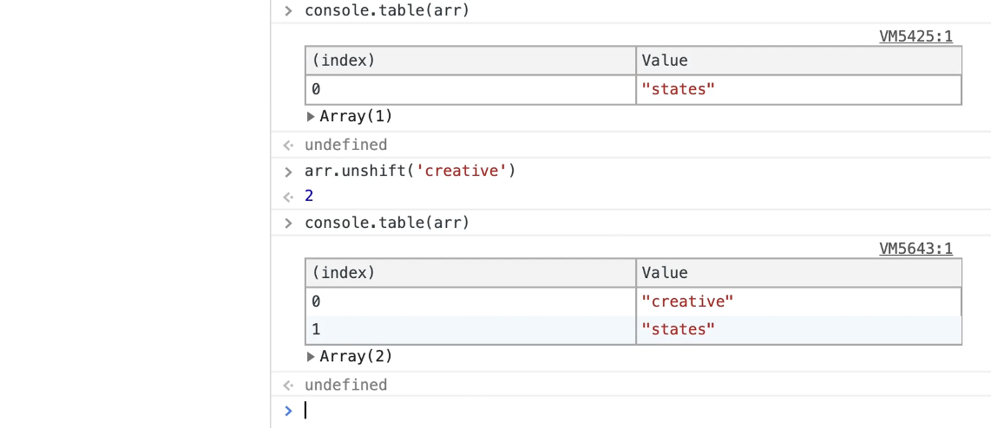This screenshot has width=991, height=428.
Task: Open the VM5643:1 source link
Action: (916, 249)
